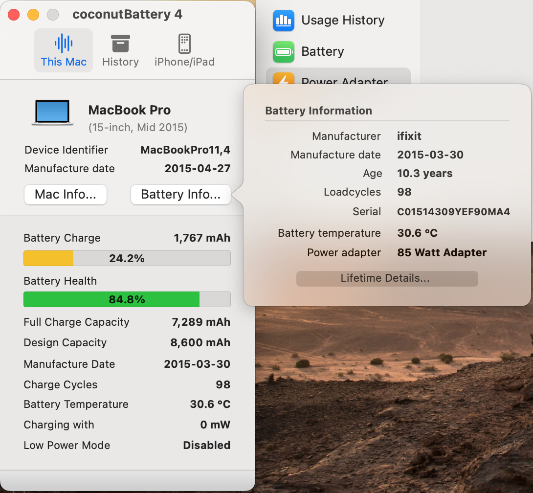The image size is (533, 493).
Task: Click serial number C01514309YEF90MA4
Action: pos(453,212)
